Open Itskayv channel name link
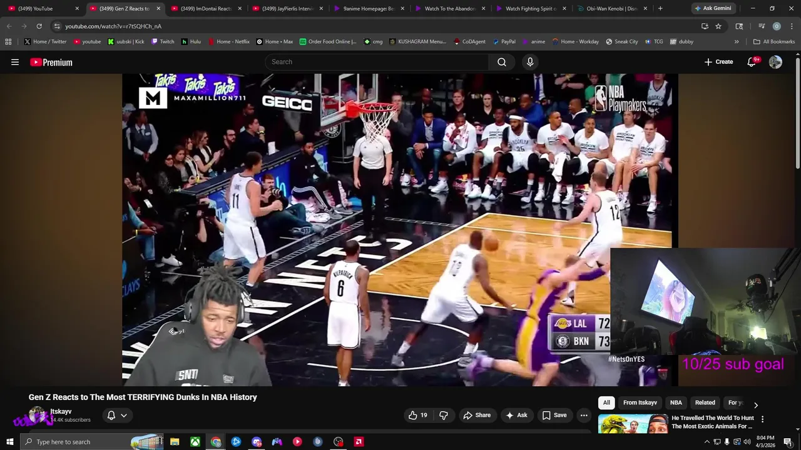This screenshot has height=450, width=801. [61, 412]
